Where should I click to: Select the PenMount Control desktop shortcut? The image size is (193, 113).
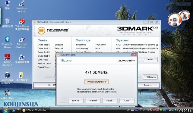[x=22, y=7]
